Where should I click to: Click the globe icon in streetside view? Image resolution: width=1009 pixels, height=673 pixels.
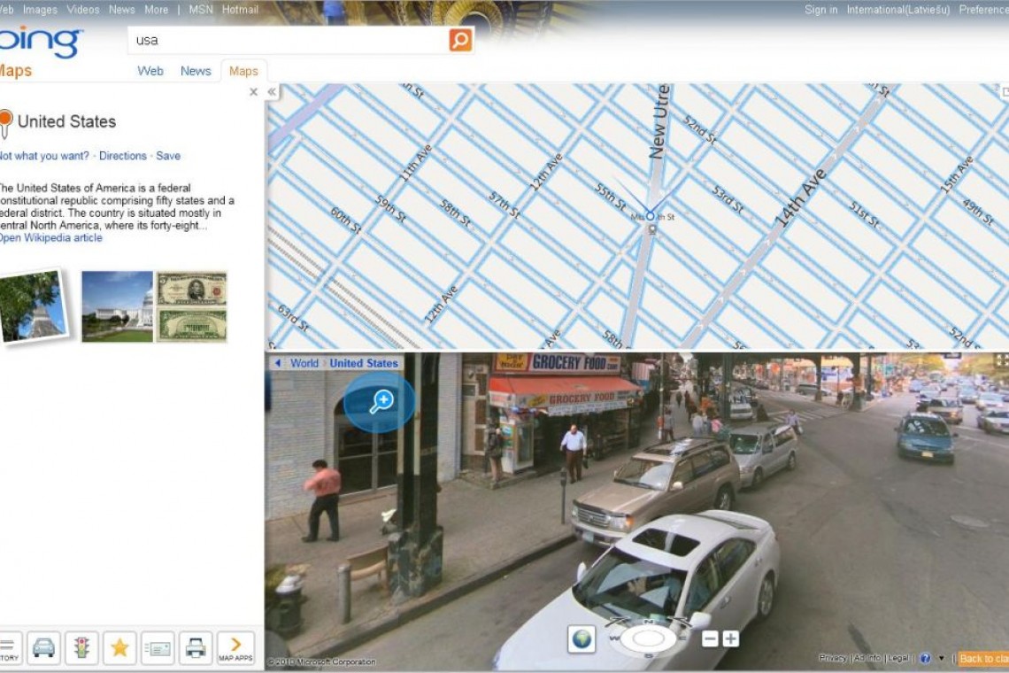[582, 638]
